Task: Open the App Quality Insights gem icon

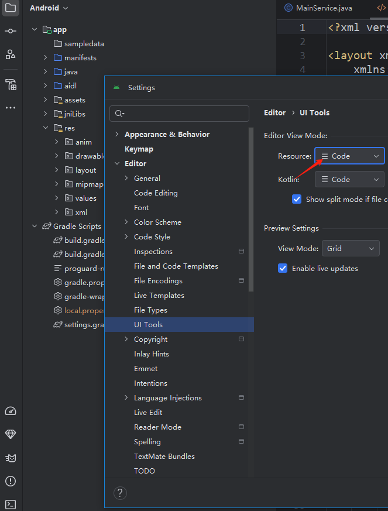Action: pos(11,434)
